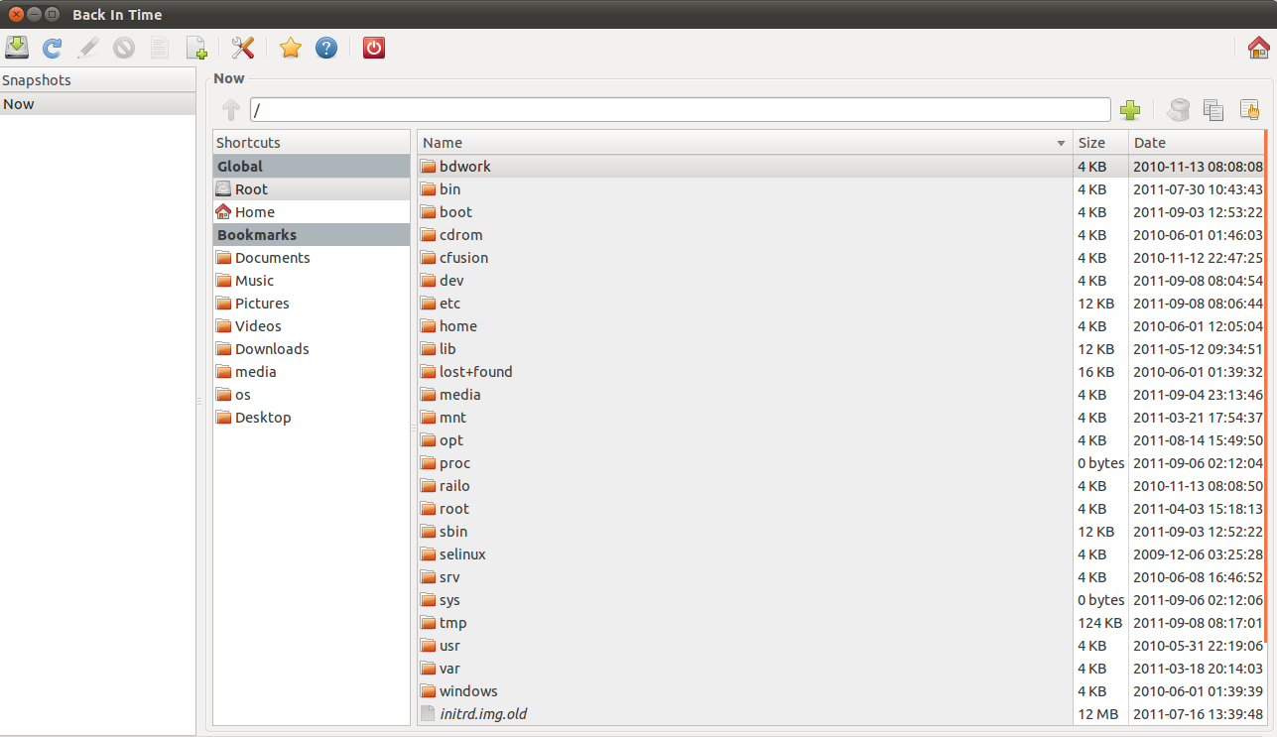Click into the path input field
1277x737 pixels.
click(680, 110)
